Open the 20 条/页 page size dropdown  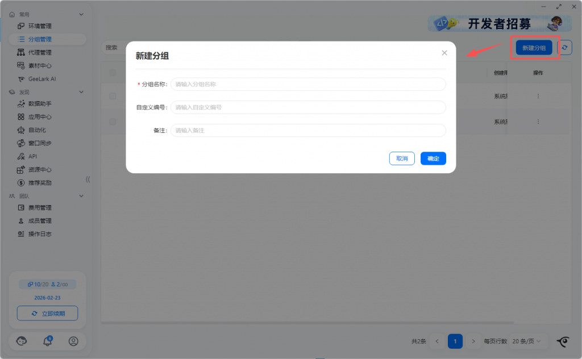point(526,341)
